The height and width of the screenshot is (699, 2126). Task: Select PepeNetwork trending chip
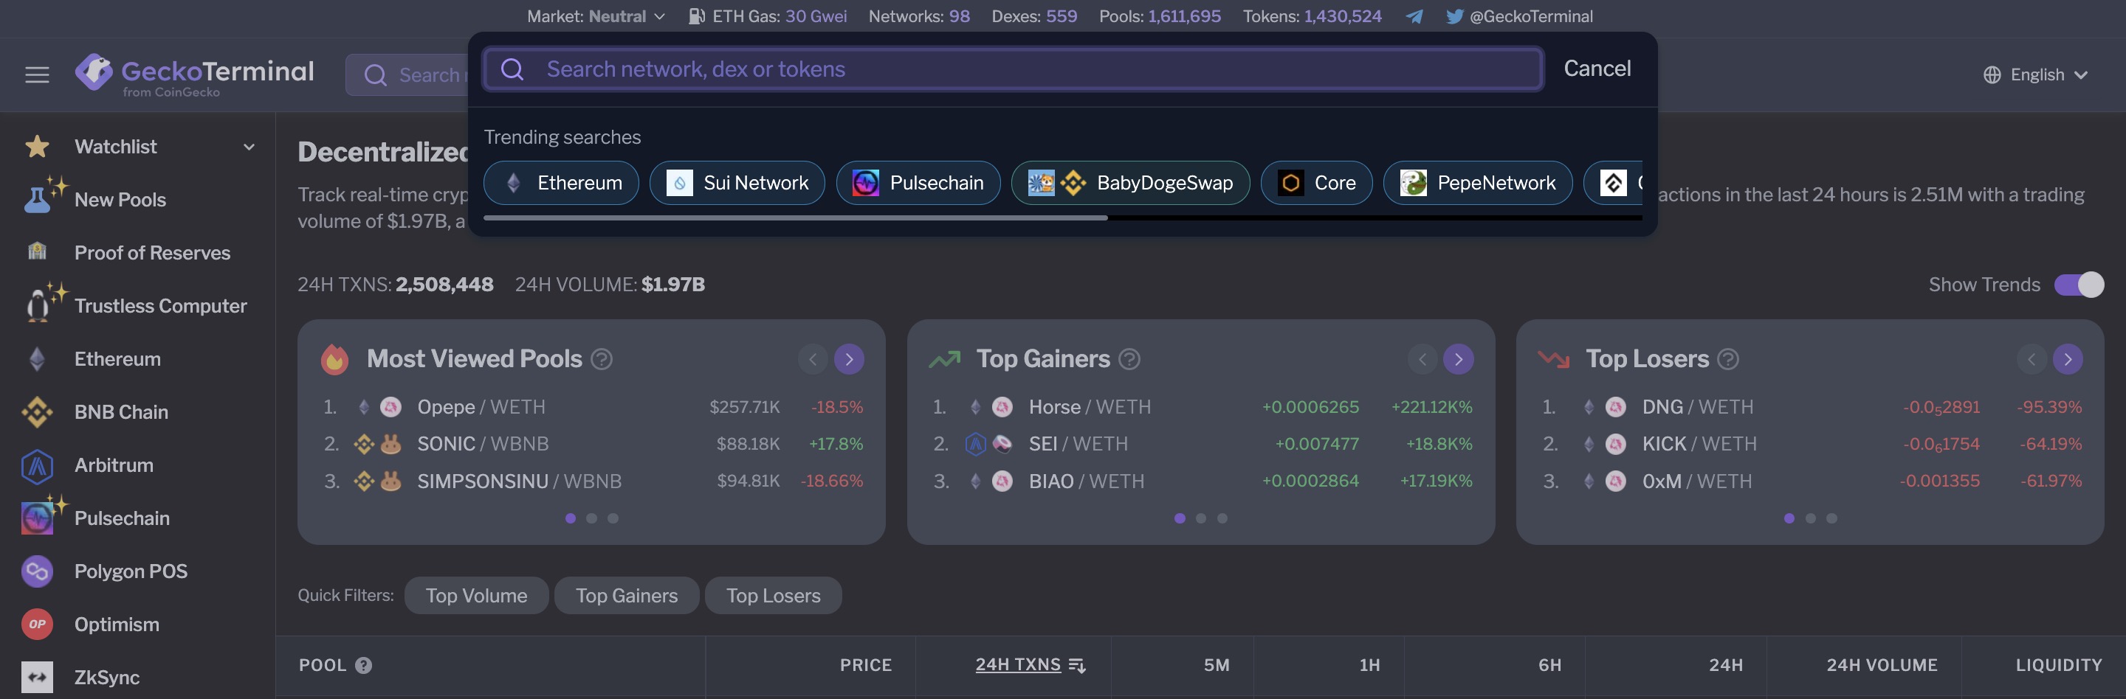(1477, 183)
